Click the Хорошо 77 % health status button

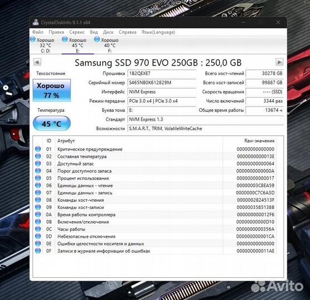(52, 91)
